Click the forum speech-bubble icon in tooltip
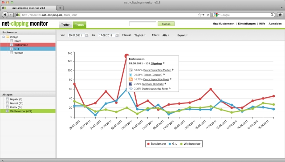Image resolution: width=285 pixels, height=162 pixels. point(130,88)
